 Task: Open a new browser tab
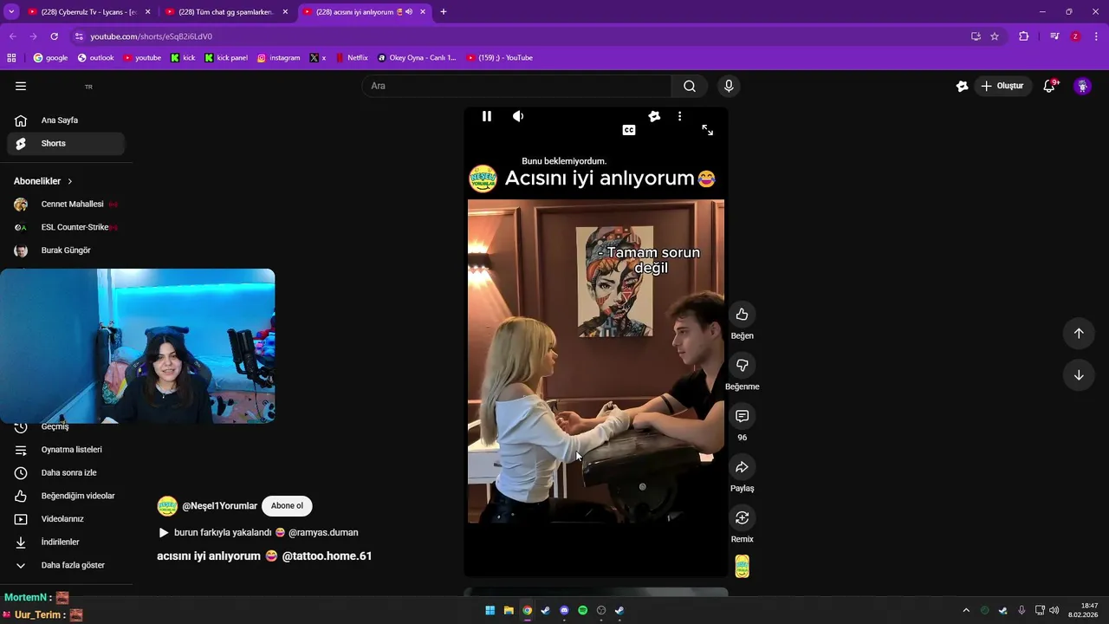(x=443, y=12)
